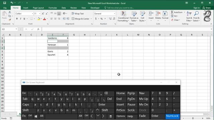Image resolution: width=214 pixels, height=120 pixels.
Task: Open Sort & Filter
Action: point(189,16)
